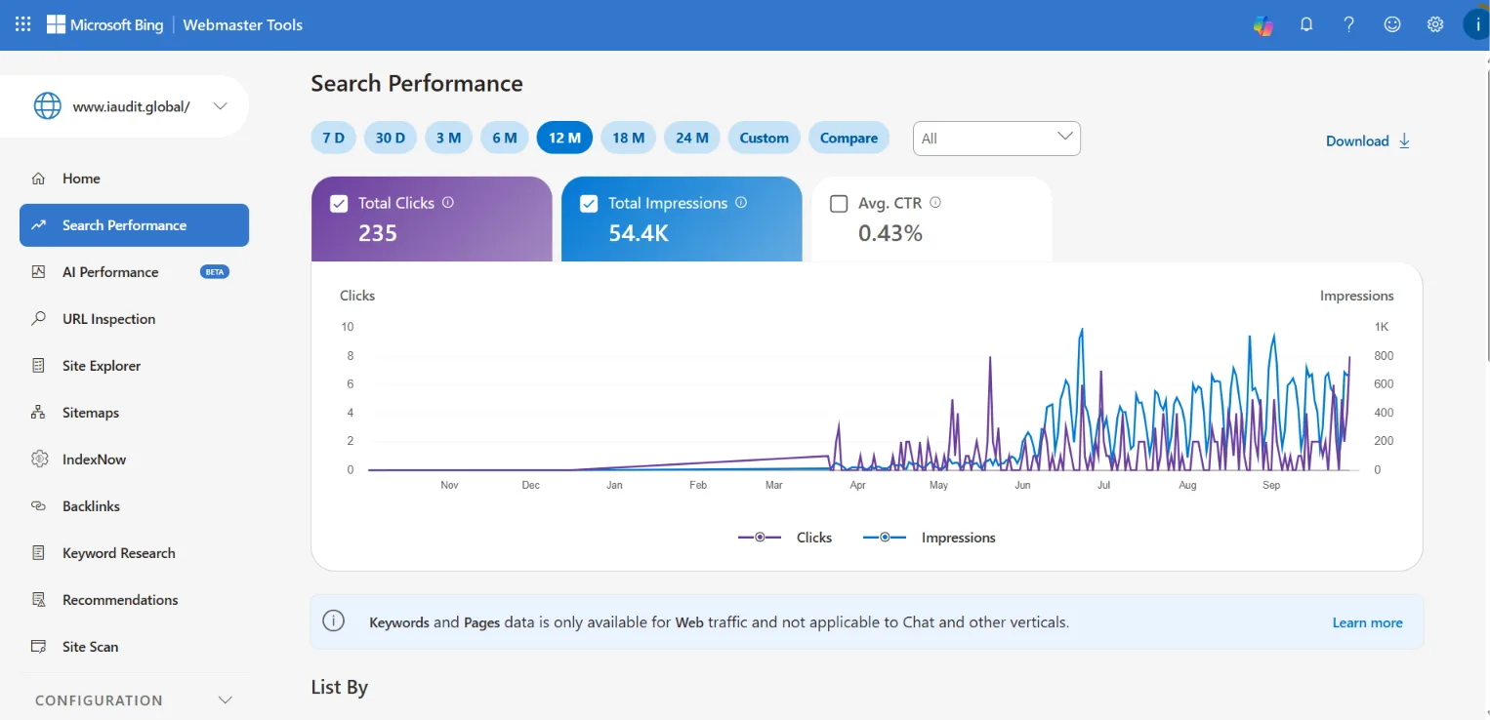Open the notifications bell
Viewport: 1490px width, 720px height.
[x=1306, y=24]
